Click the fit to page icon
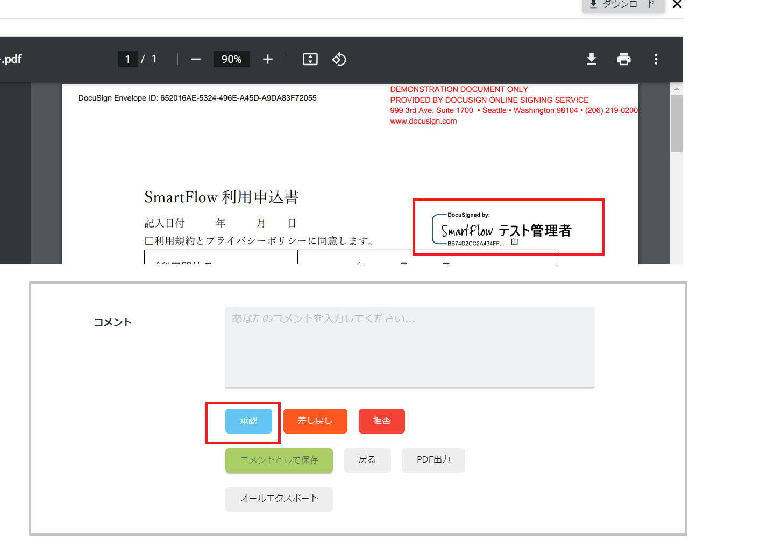This screenshot has width=782, height=540. 310,59
